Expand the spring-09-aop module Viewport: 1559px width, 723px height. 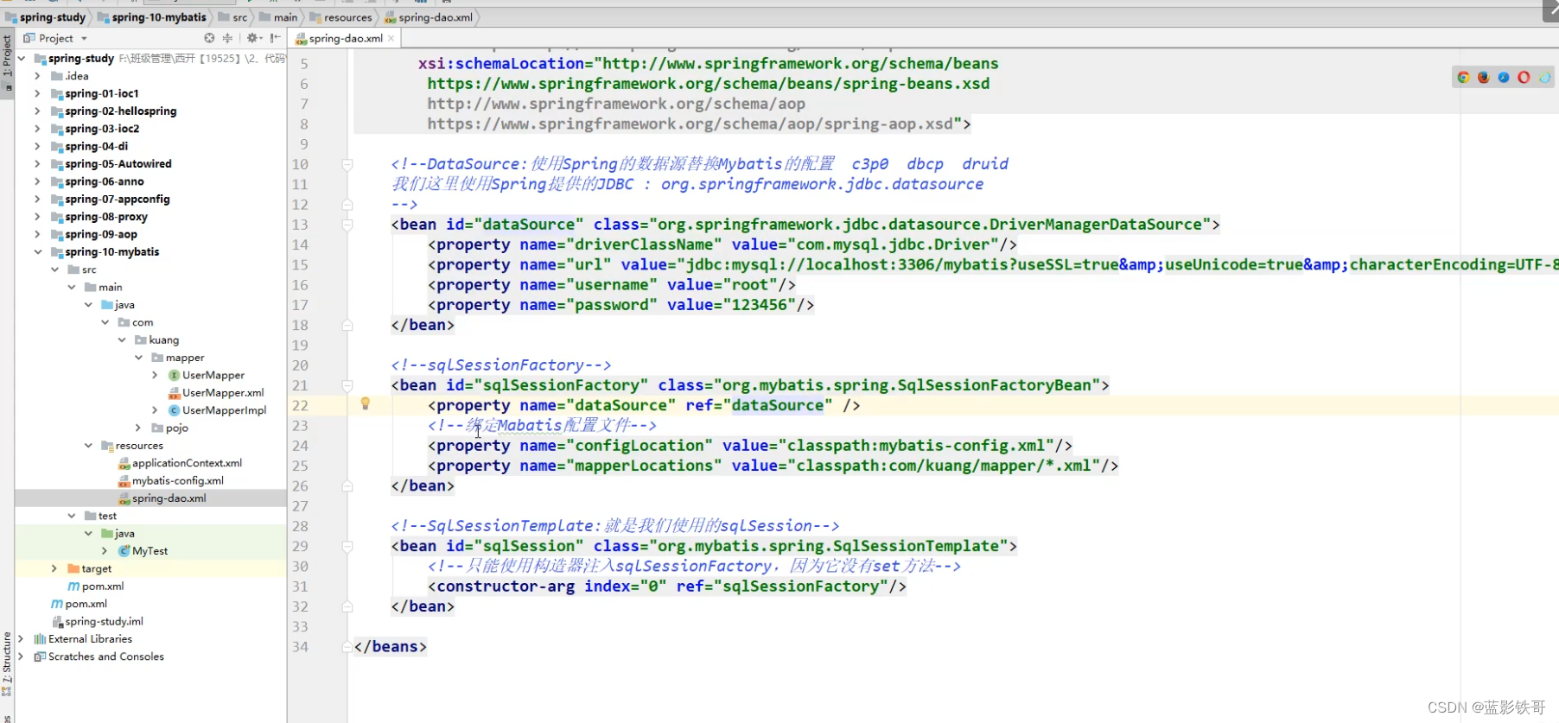click(x=37, y=234)
